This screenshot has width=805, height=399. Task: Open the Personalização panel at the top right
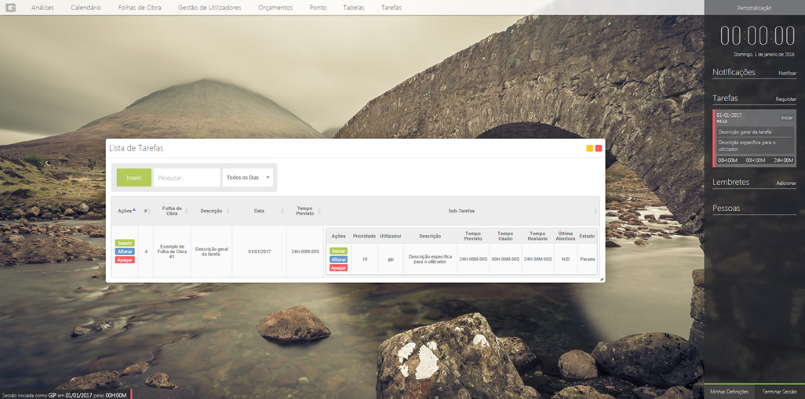(754, 8)
